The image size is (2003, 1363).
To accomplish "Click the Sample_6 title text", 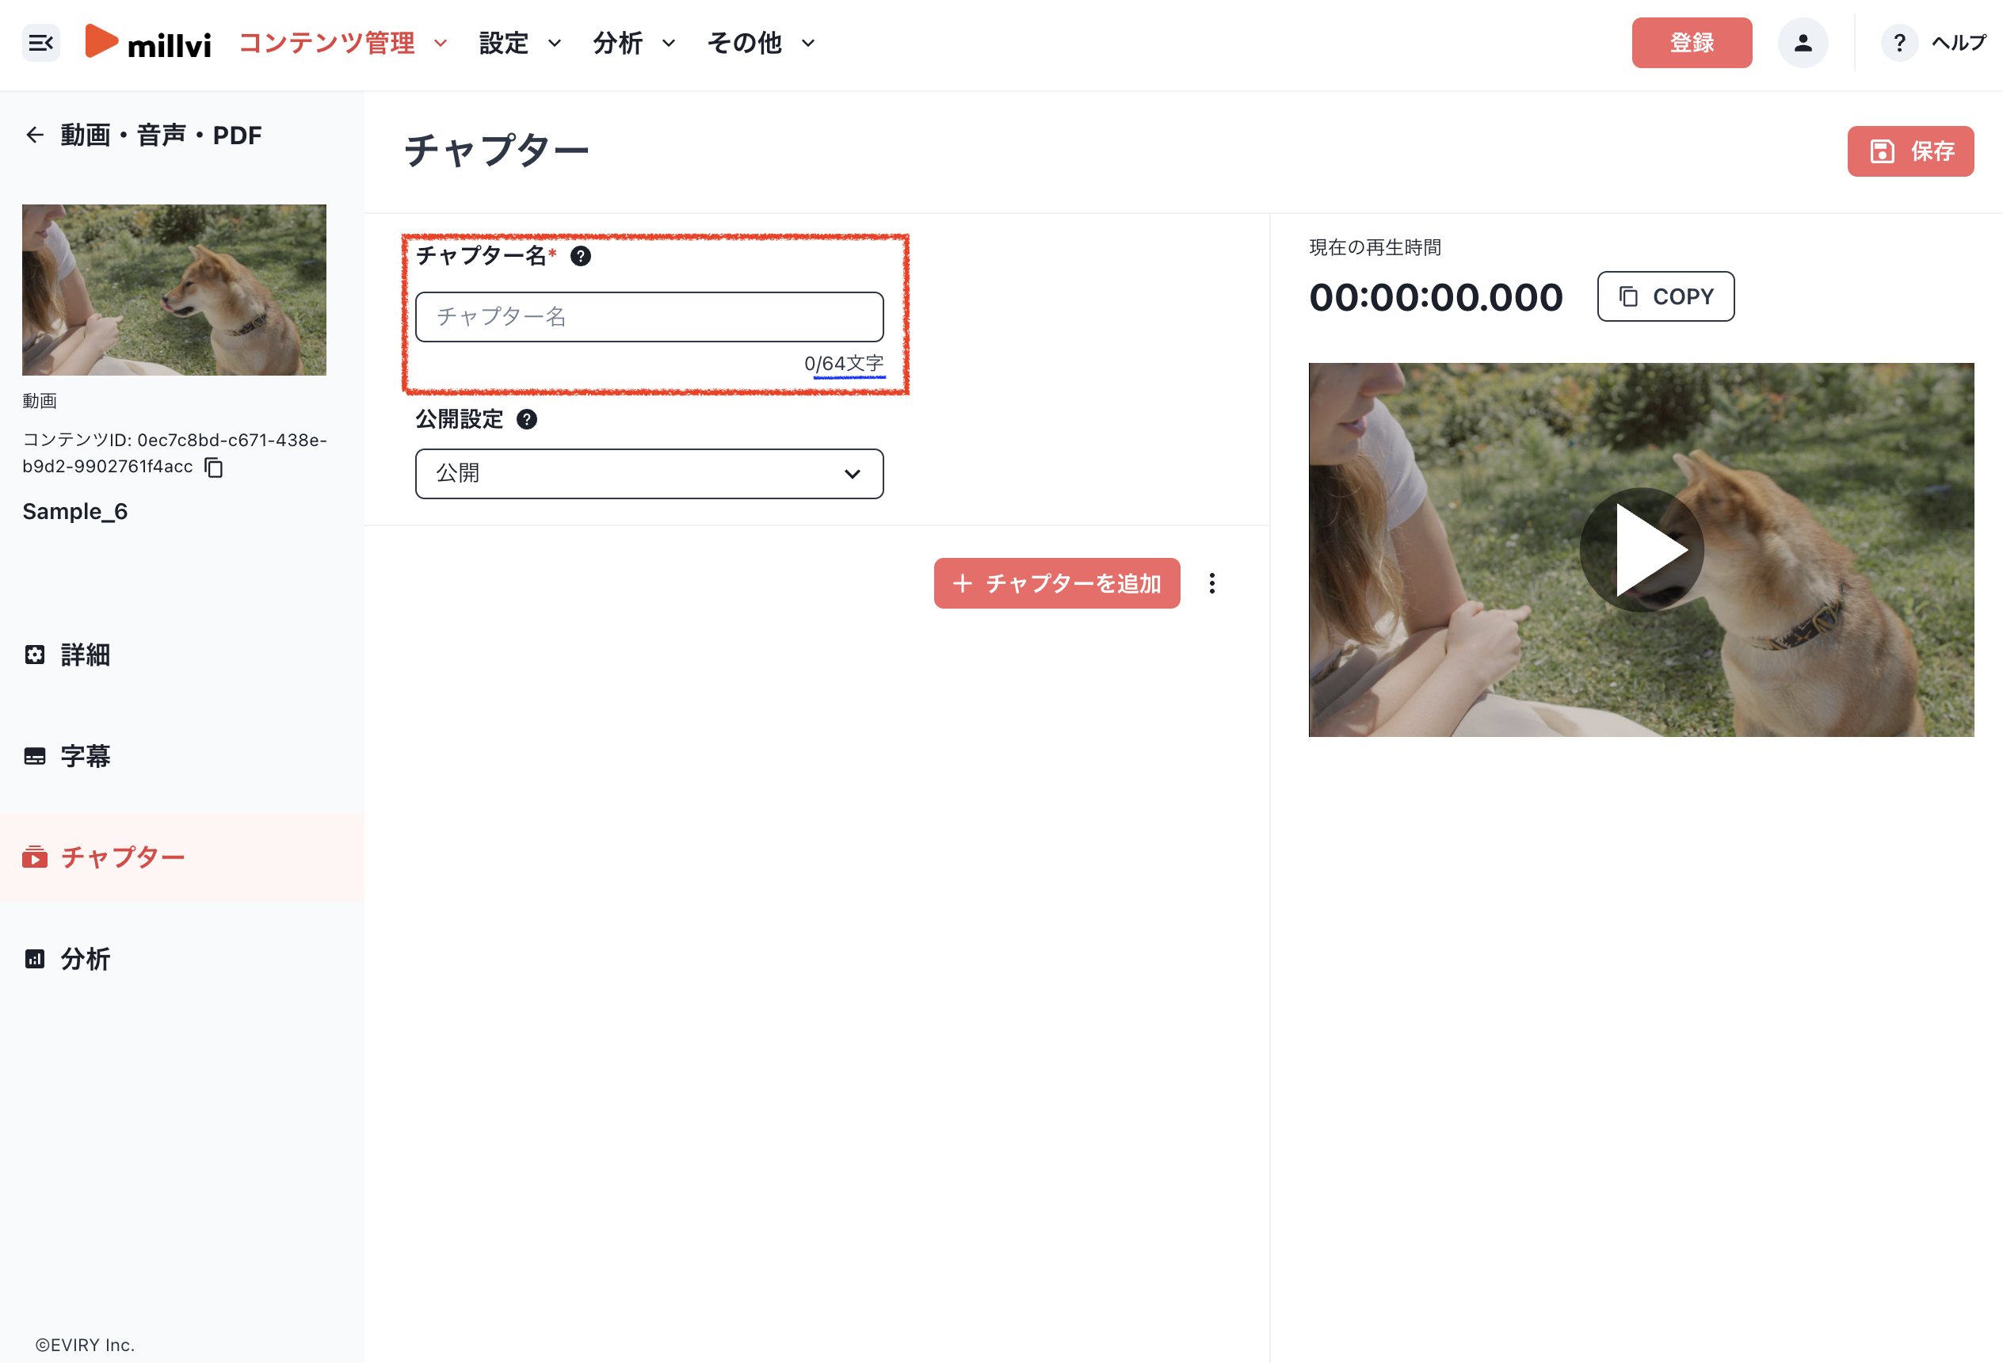I will (75, 511).
